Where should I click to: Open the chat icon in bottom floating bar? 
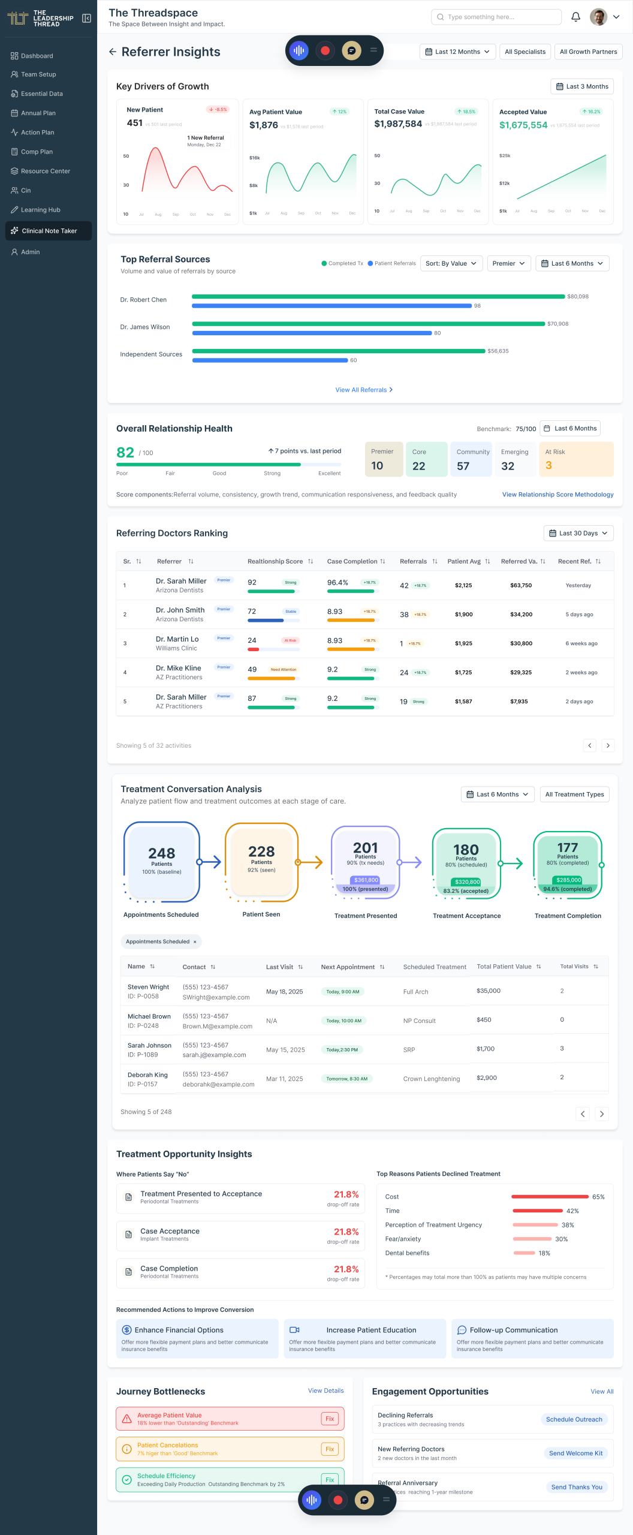click(364, 1500)
